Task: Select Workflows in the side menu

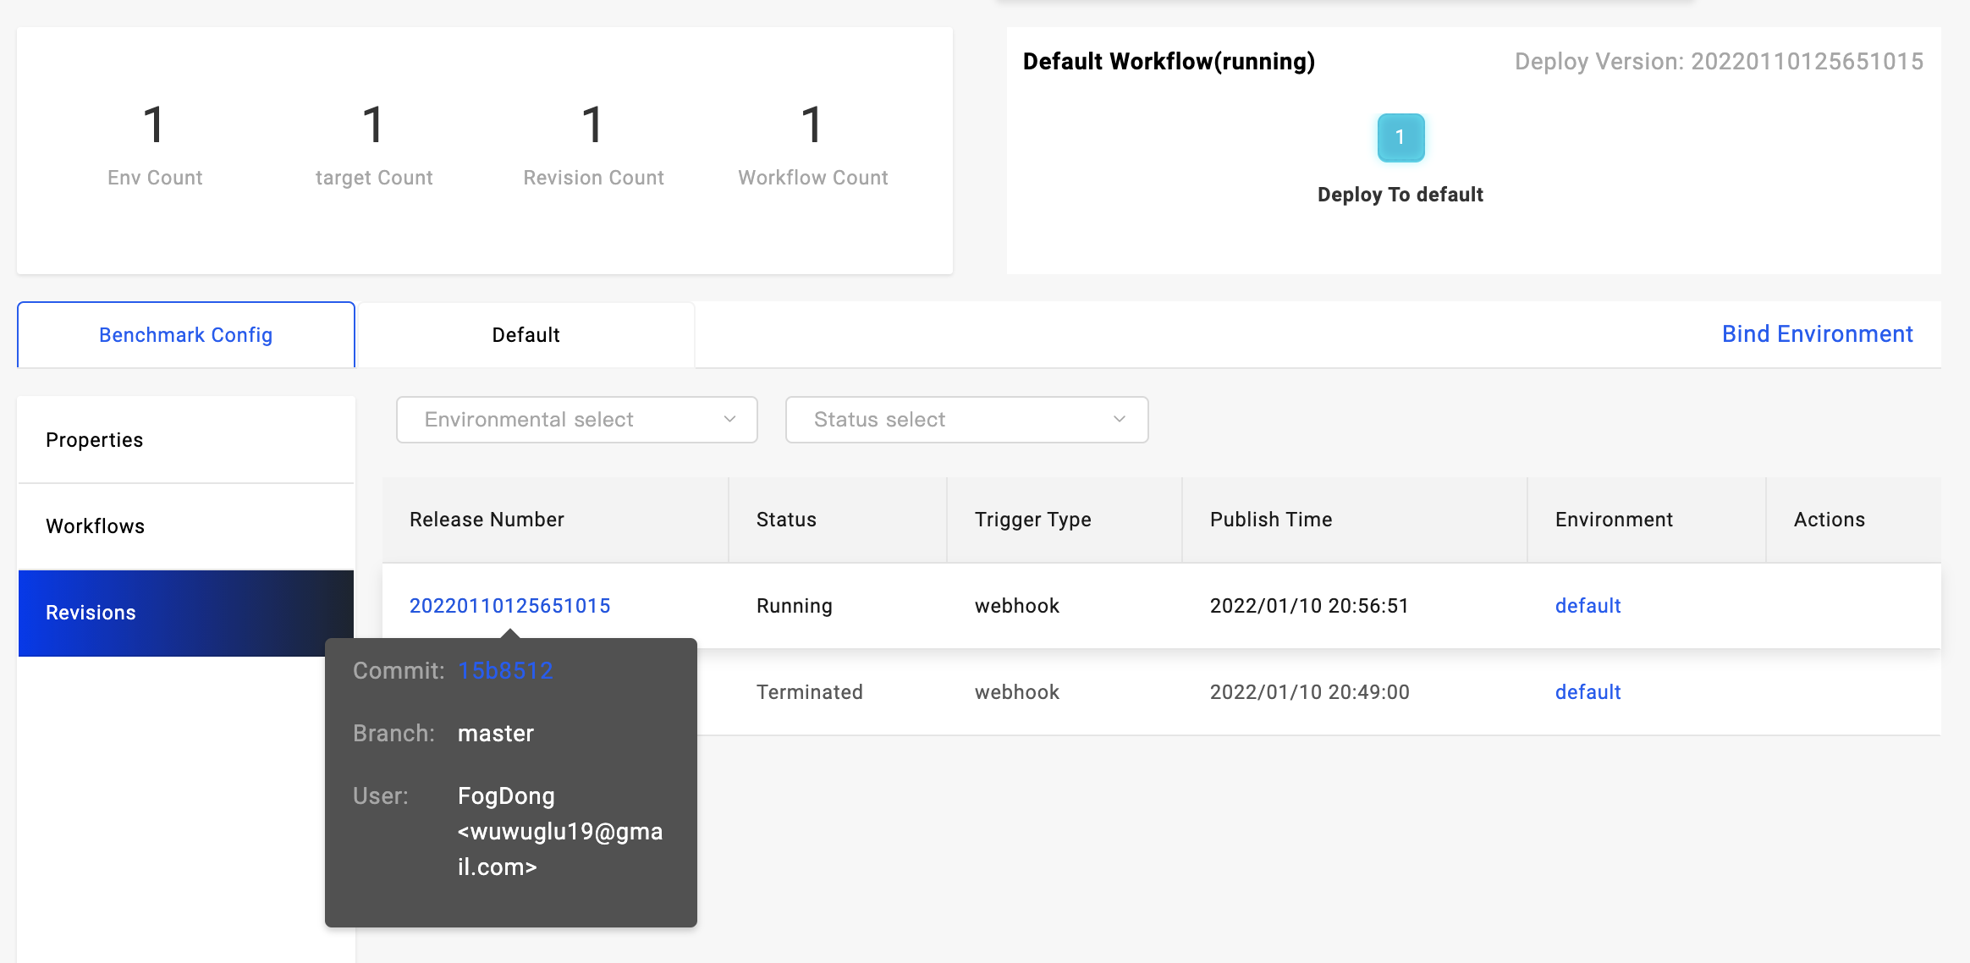Action: point(96,526)
